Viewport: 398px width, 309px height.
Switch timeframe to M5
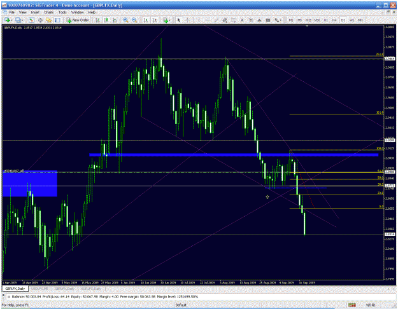point(299,20)
